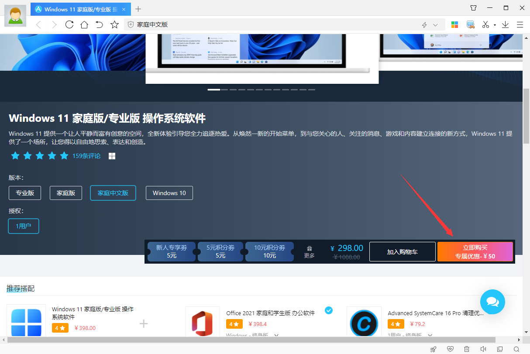Click the horizontal scrollbar left arrow
The width and height of the screenshot is (530, 354).
point(3,340)
